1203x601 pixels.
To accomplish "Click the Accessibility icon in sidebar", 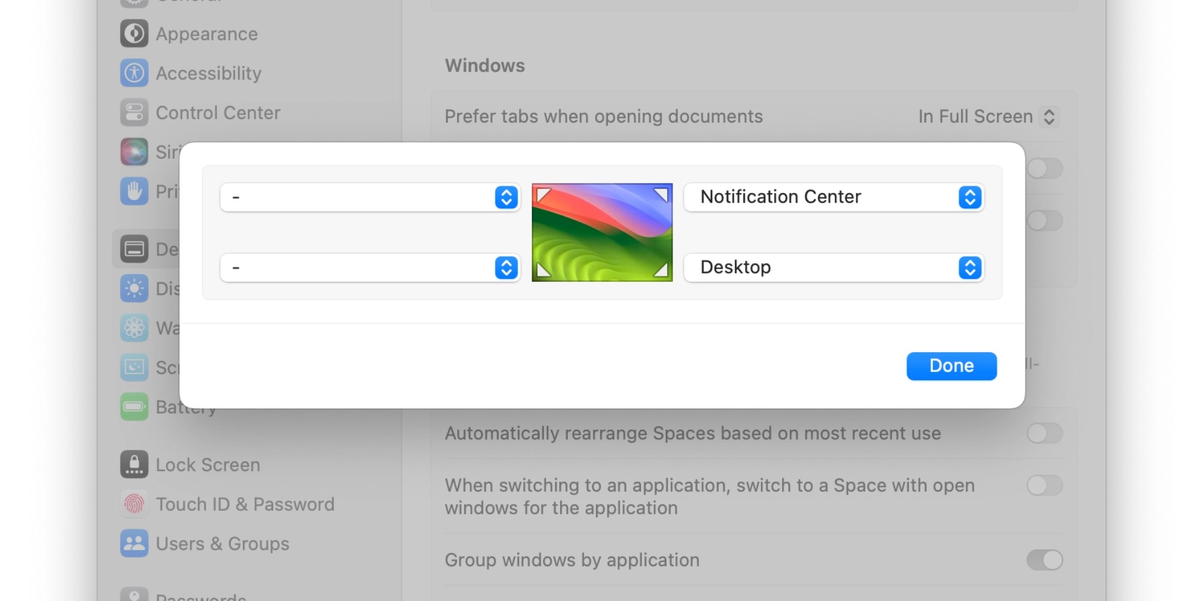I will (134, 73).
